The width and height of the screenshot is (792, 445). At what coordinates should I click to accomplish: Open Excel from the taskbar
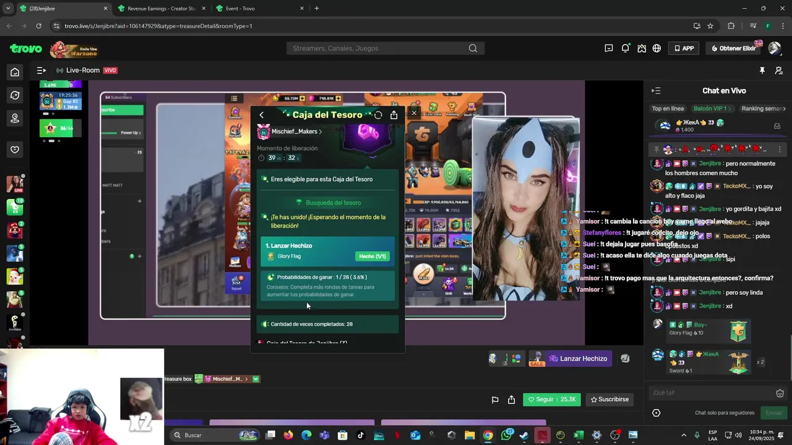coord(579,435)
